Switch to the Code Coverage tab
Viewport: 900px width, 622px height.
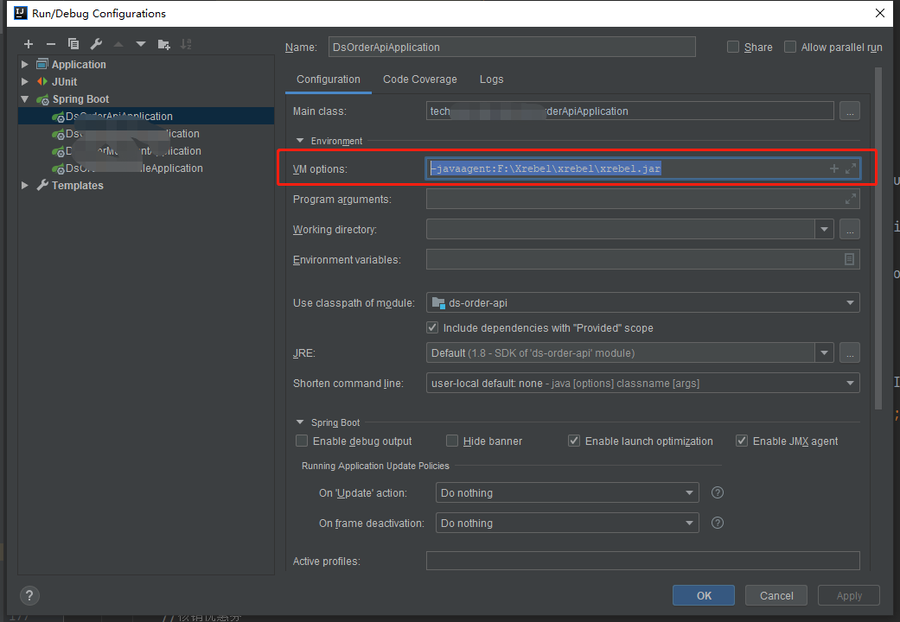pyautogui.click(x=420, y=79)
